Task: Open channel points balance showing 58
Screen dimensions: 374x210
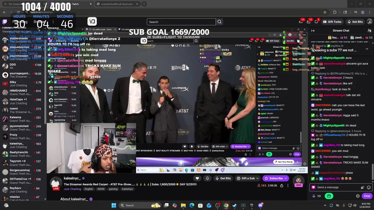Action: tap(316, 196)
